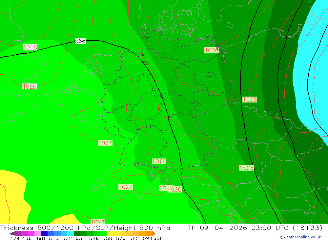
Task: Select the 1026 pressure isobar label
Action: tap(246, 168)
